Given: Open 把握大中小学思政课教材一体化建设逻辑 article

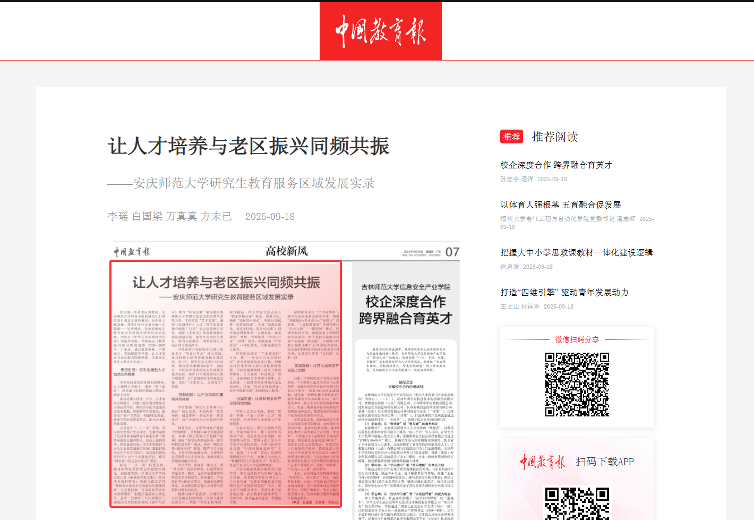Looking at the screenshot, I should [x=576, y=253].
